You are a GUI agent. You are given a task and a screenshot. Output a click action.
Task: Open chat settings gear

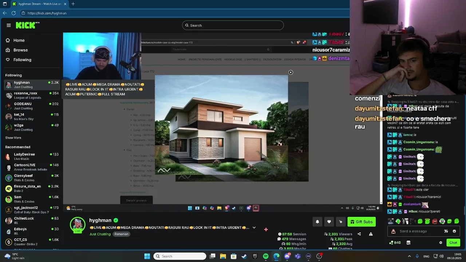click(441, 243)
